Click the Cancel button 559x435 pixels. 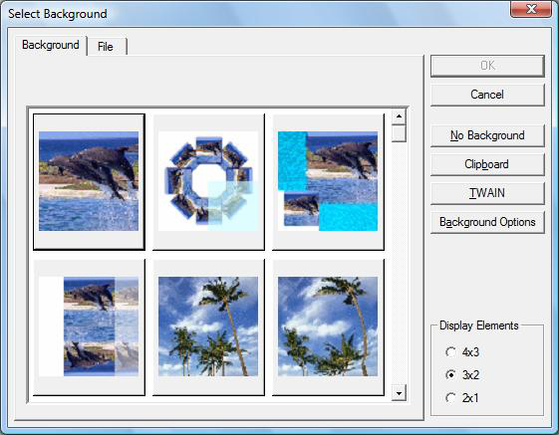(487, 95)
